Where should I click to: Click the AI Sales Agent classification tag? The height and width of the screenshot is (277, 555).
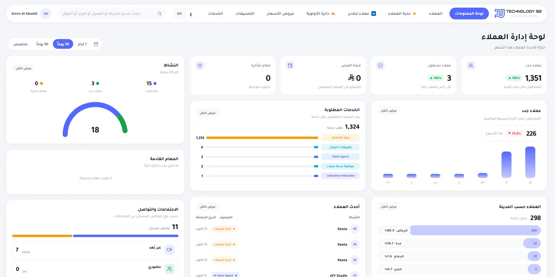pos(225,275)
